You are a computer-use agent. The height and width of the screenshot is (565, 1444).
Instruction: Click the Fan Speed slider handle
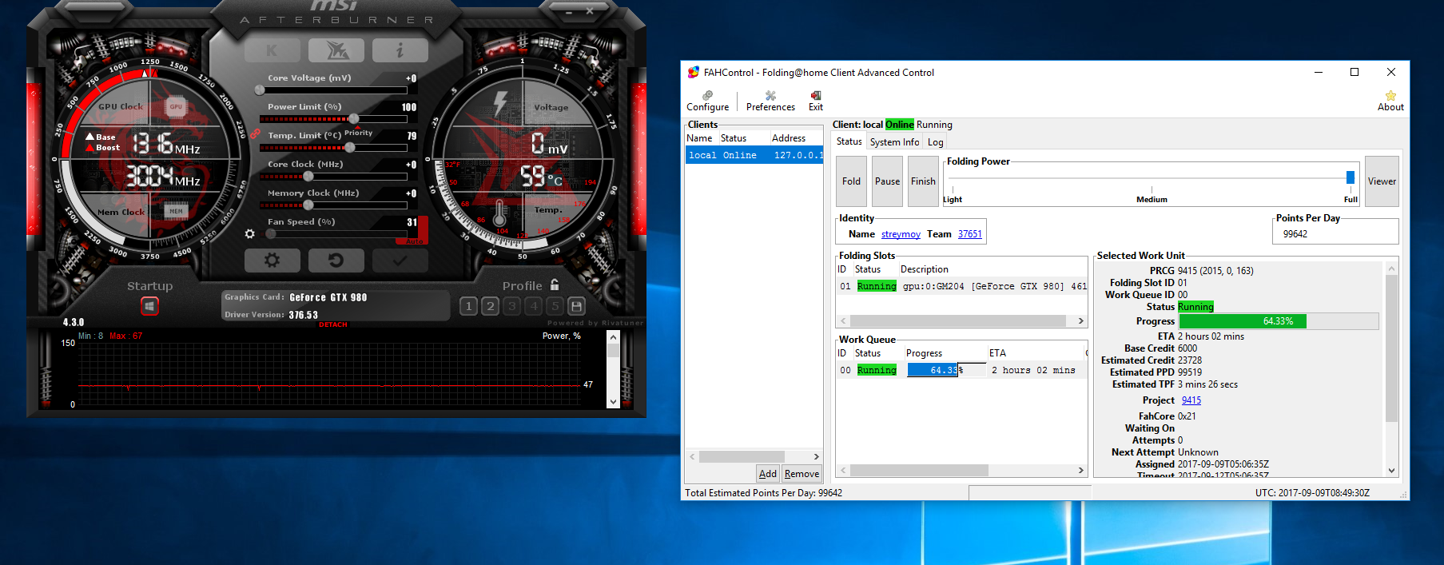[x=271, y=234]
